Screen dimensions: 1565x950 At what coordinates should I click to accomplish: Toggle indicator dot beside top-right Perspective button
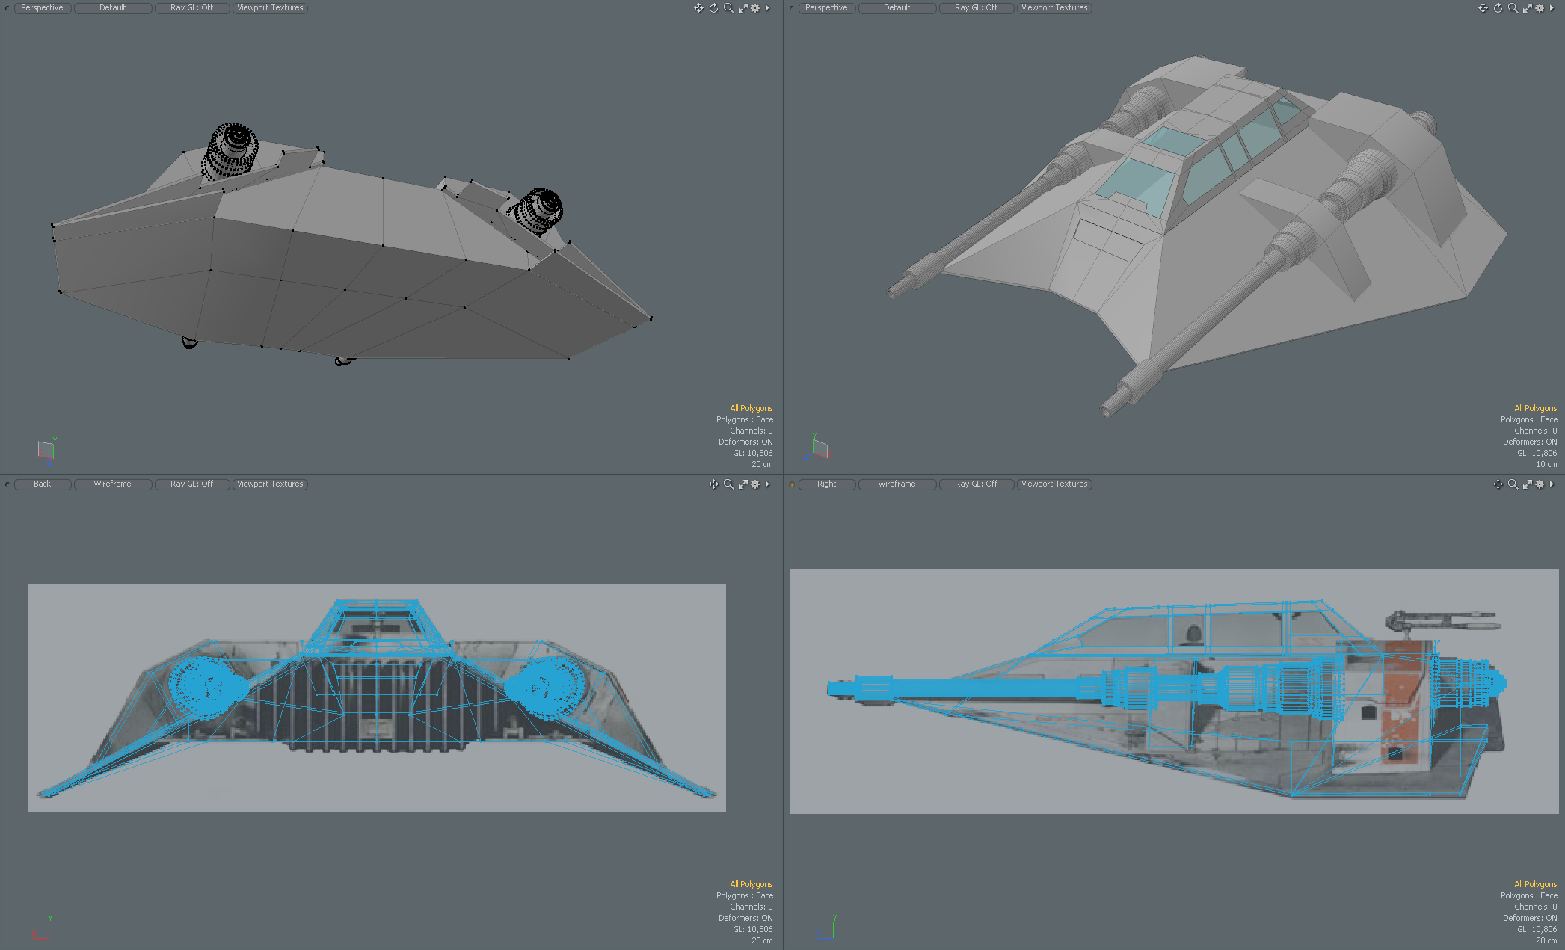(792, 8)
